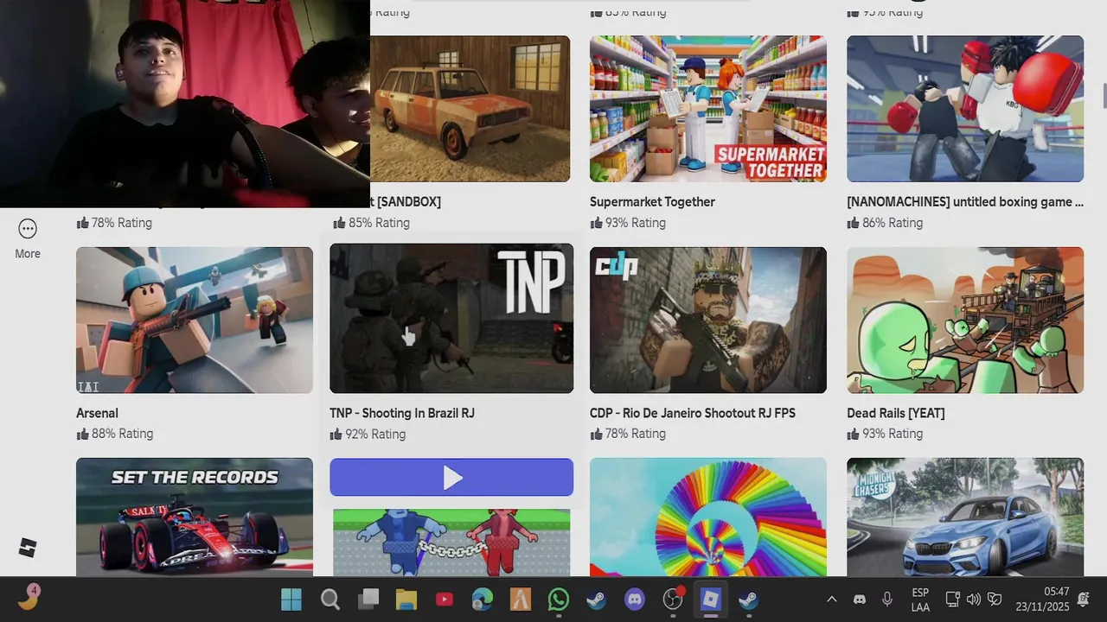Launch the red YouTube app in the taskbar
Viewport: 1107px width, 622px height.
point(445,599)
